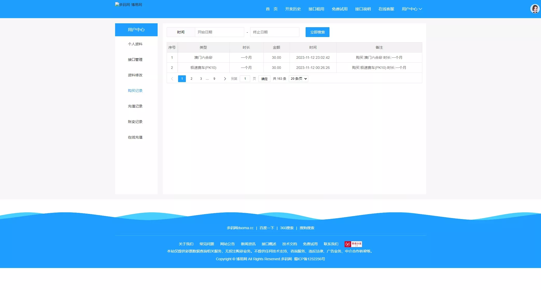This screenshot has height=290, width=541.
Task: Click the 多码网 site logo
Action: point(129,4)
